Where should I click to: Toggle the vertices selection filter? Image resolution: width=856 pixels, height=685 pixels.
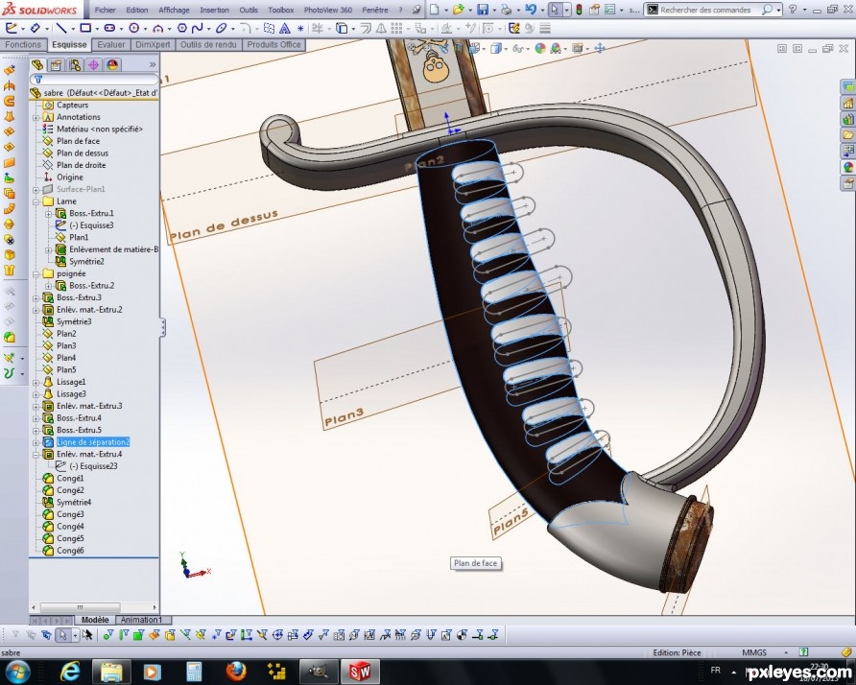click(108, 635)
